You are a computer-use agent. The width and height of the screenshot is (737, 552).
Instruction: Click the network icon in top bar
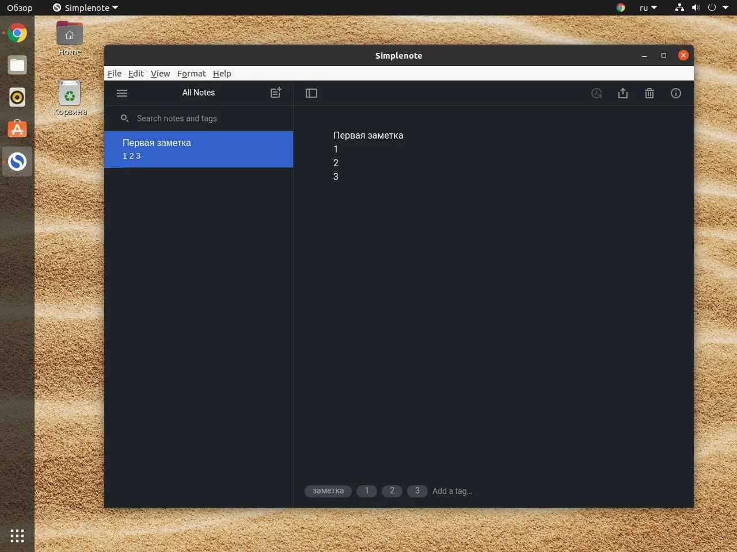pyautogui.click(x=680, y=8)
